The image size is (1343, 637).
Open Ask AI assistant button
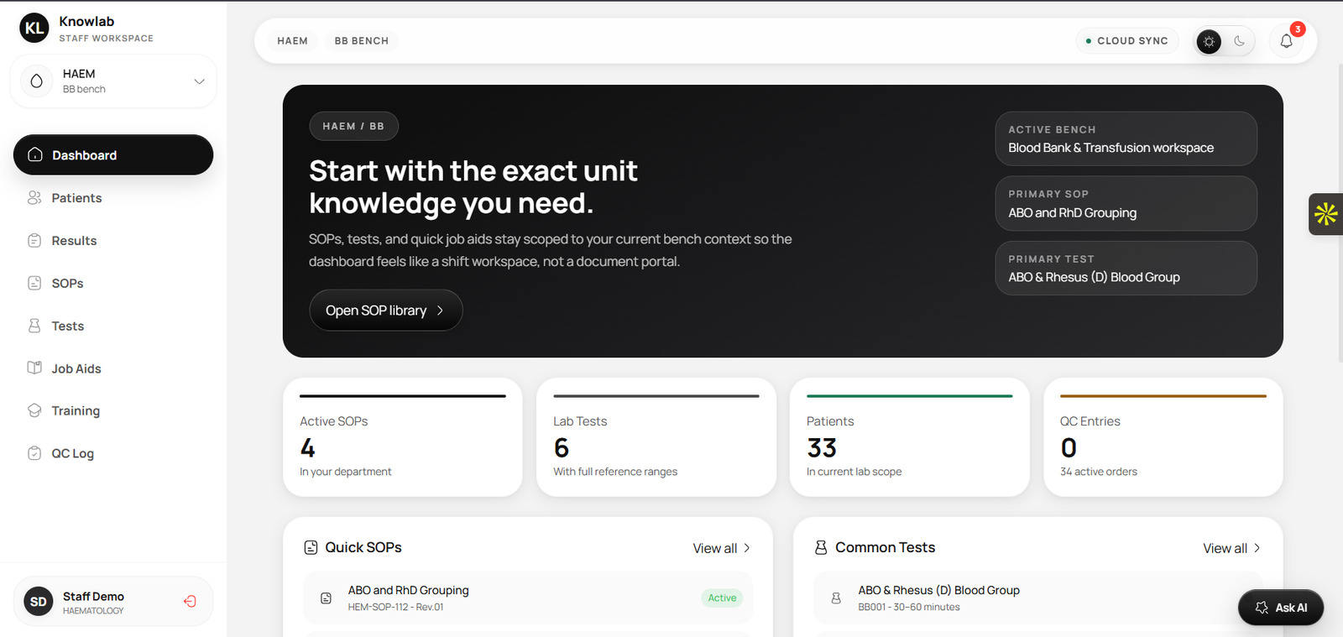(1281, 608)
